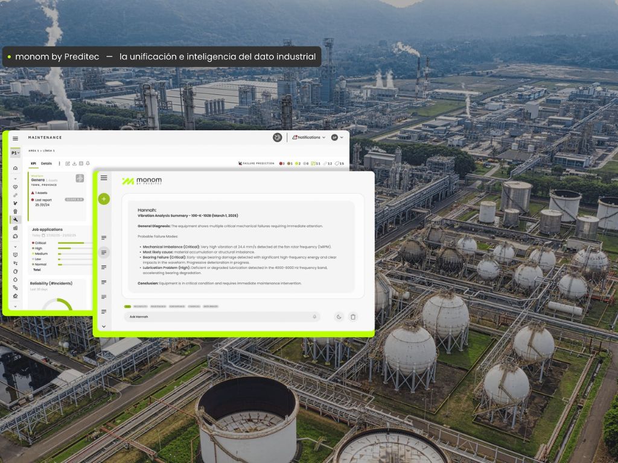Click the Last report 25/01/24 entry
The image size is (618, 463).
point(41,203)
